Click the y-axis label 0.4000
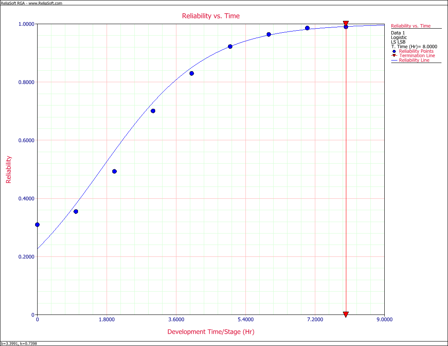 [x=26, y=199]
